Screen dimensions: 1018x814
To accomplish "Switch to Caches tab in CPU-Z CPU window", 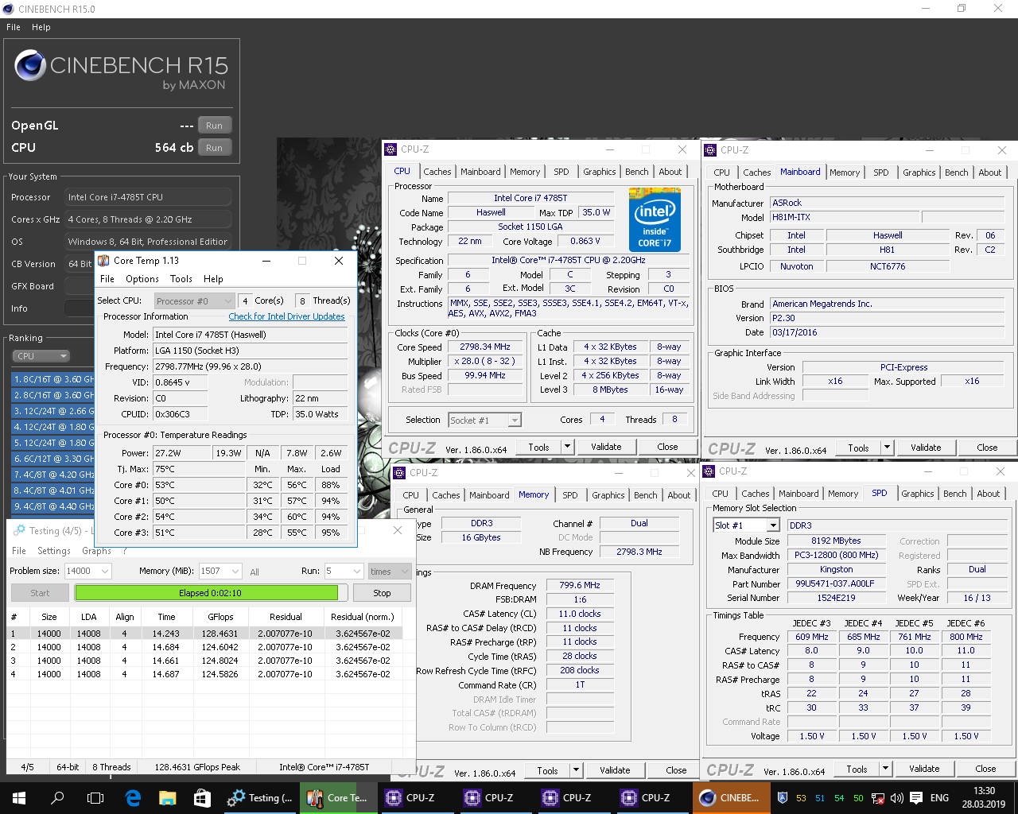I will (437, 172).
